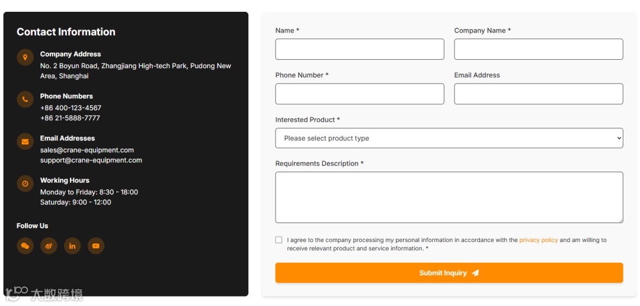Click the Working Hours clock icon
This screenshot has width=640, height=306.
[25, 183]
